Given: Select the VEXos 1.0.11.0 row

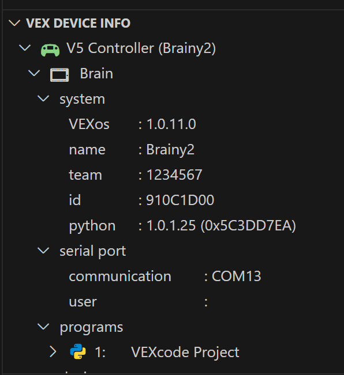Looking at the screenshot, I should (173, 124).
